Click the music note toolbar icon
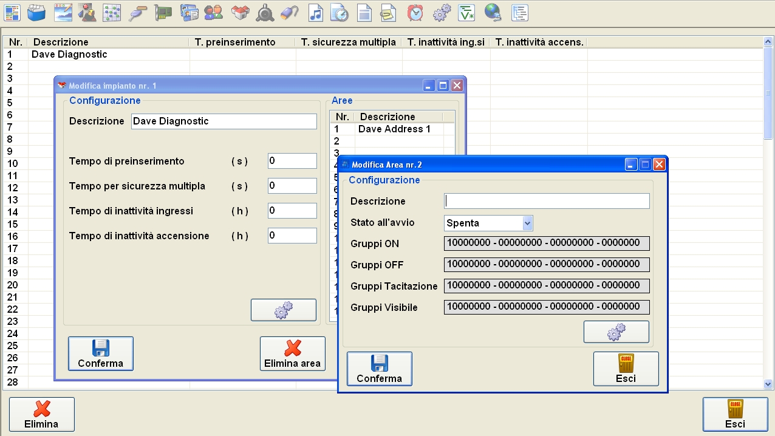775x436 pixels. (315, 13)
